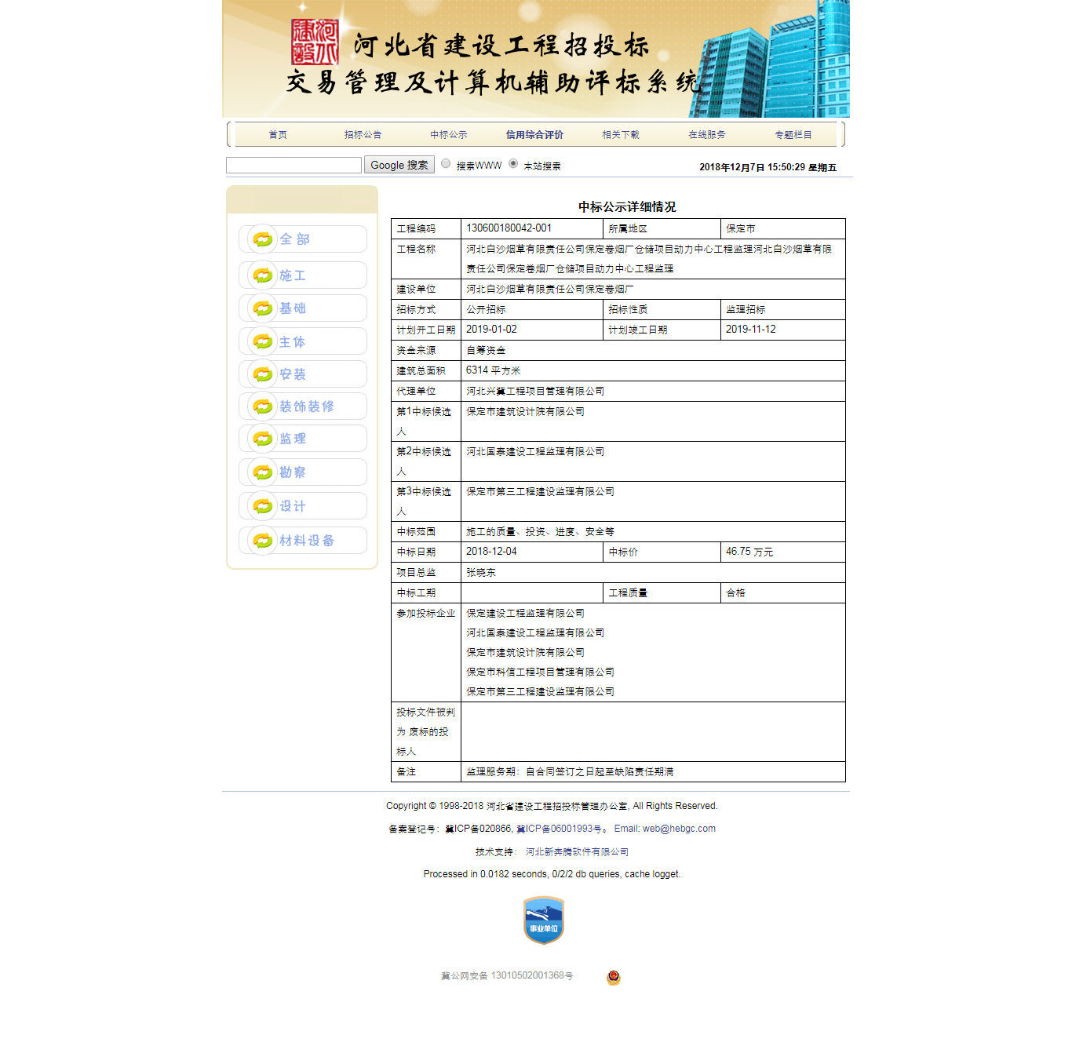Open 河北新奔腾软件有限公司 support link
1072x1046 pixels.
(x=577, y=852)
